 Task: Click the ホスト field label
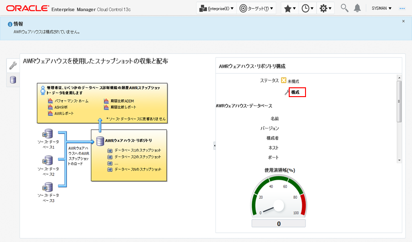pyautogui.click(x=273, y=148)
